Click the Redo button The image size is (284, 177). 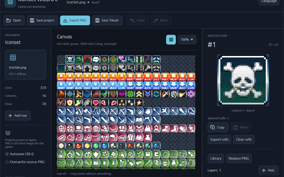point(161,21)
